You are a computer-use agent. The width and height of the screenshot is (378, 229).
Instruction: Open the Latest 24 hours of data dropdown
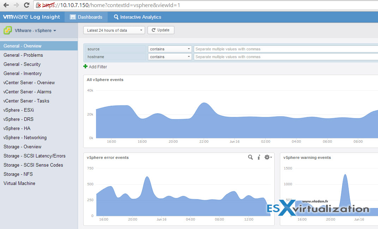[x=114, y=30]
